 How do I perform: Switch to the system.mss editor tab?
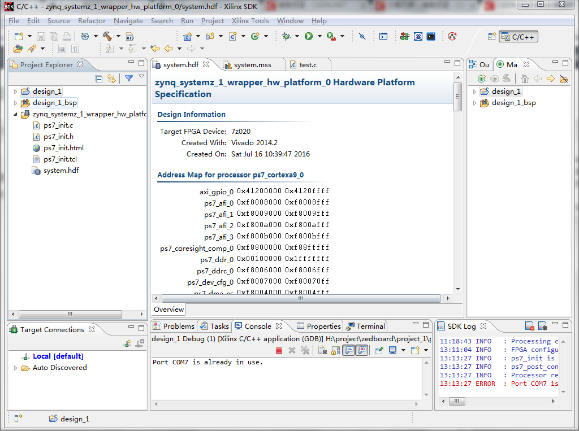[x=252, y=65]
